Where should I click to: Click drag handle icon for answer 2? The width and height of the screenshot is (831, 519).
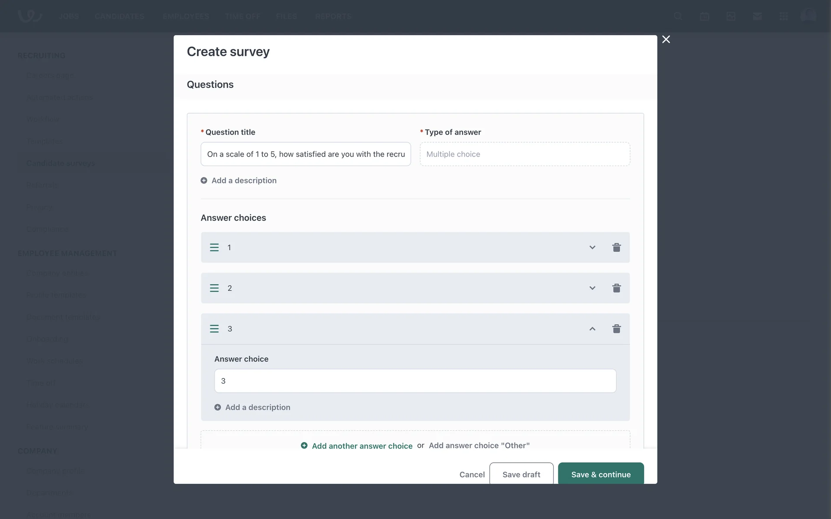point(214,288)
